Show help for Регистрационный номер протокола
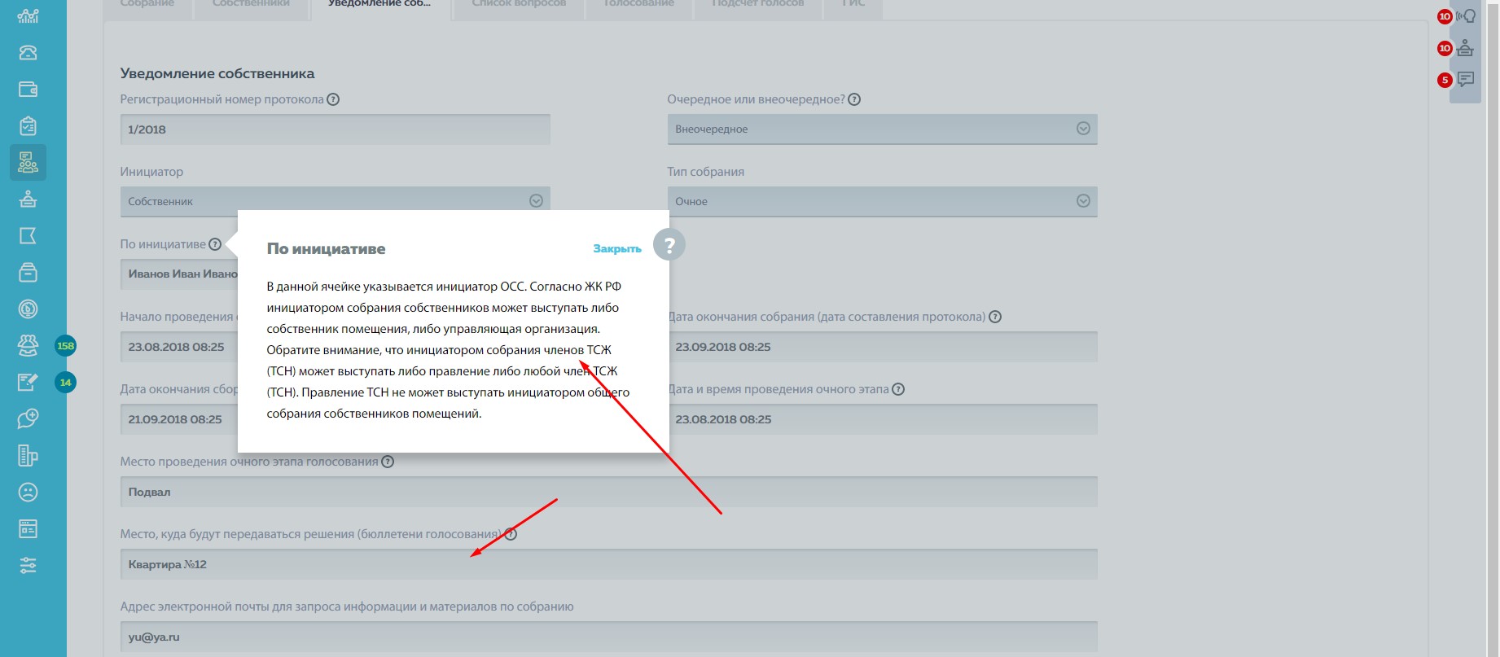The height and width of the screenshot is (657, 1500). (333, 99)
